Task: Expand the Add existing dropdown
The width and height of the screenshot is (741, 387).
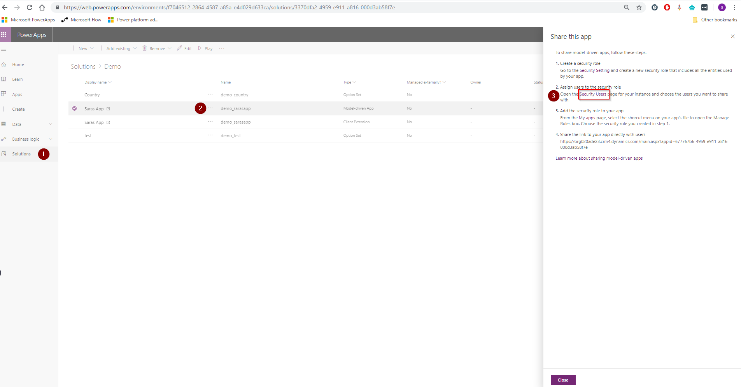Action: point(117,49)
